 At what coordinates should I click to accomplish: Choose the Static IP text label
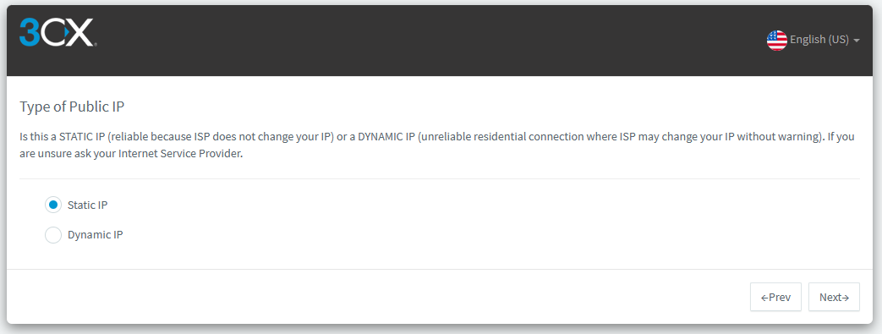pyautogui.click(x=87, y=205)
